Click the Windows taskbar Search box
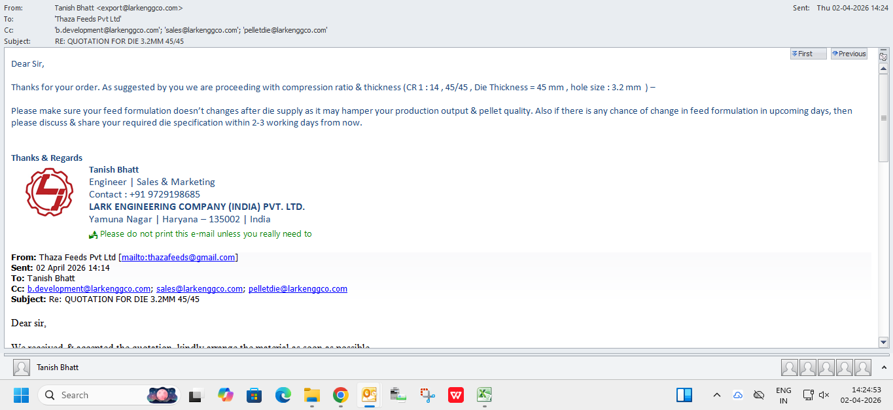The image size is (893, 410). point(98,395)
